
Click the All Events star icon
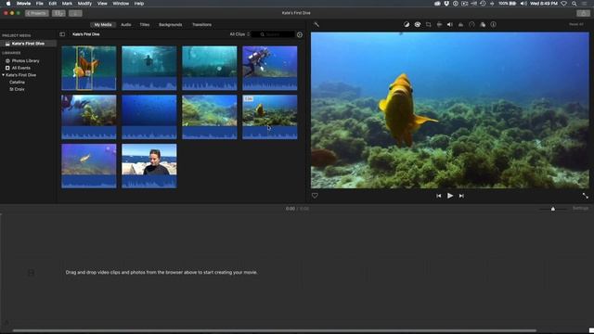[7, 68]
